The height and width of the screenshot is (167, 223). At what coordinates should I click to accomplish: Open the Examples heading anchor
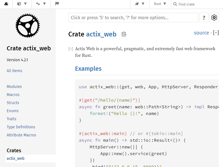coord(88,69)
